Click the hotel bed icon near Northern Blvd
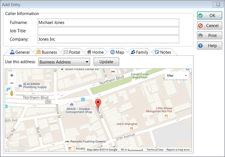 coord(113,72)
